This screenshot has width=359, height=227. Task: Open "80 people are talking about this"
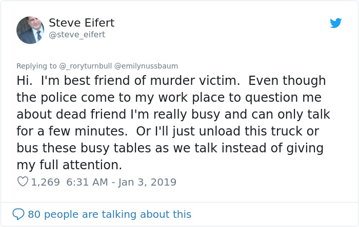(x=109, y=214)
